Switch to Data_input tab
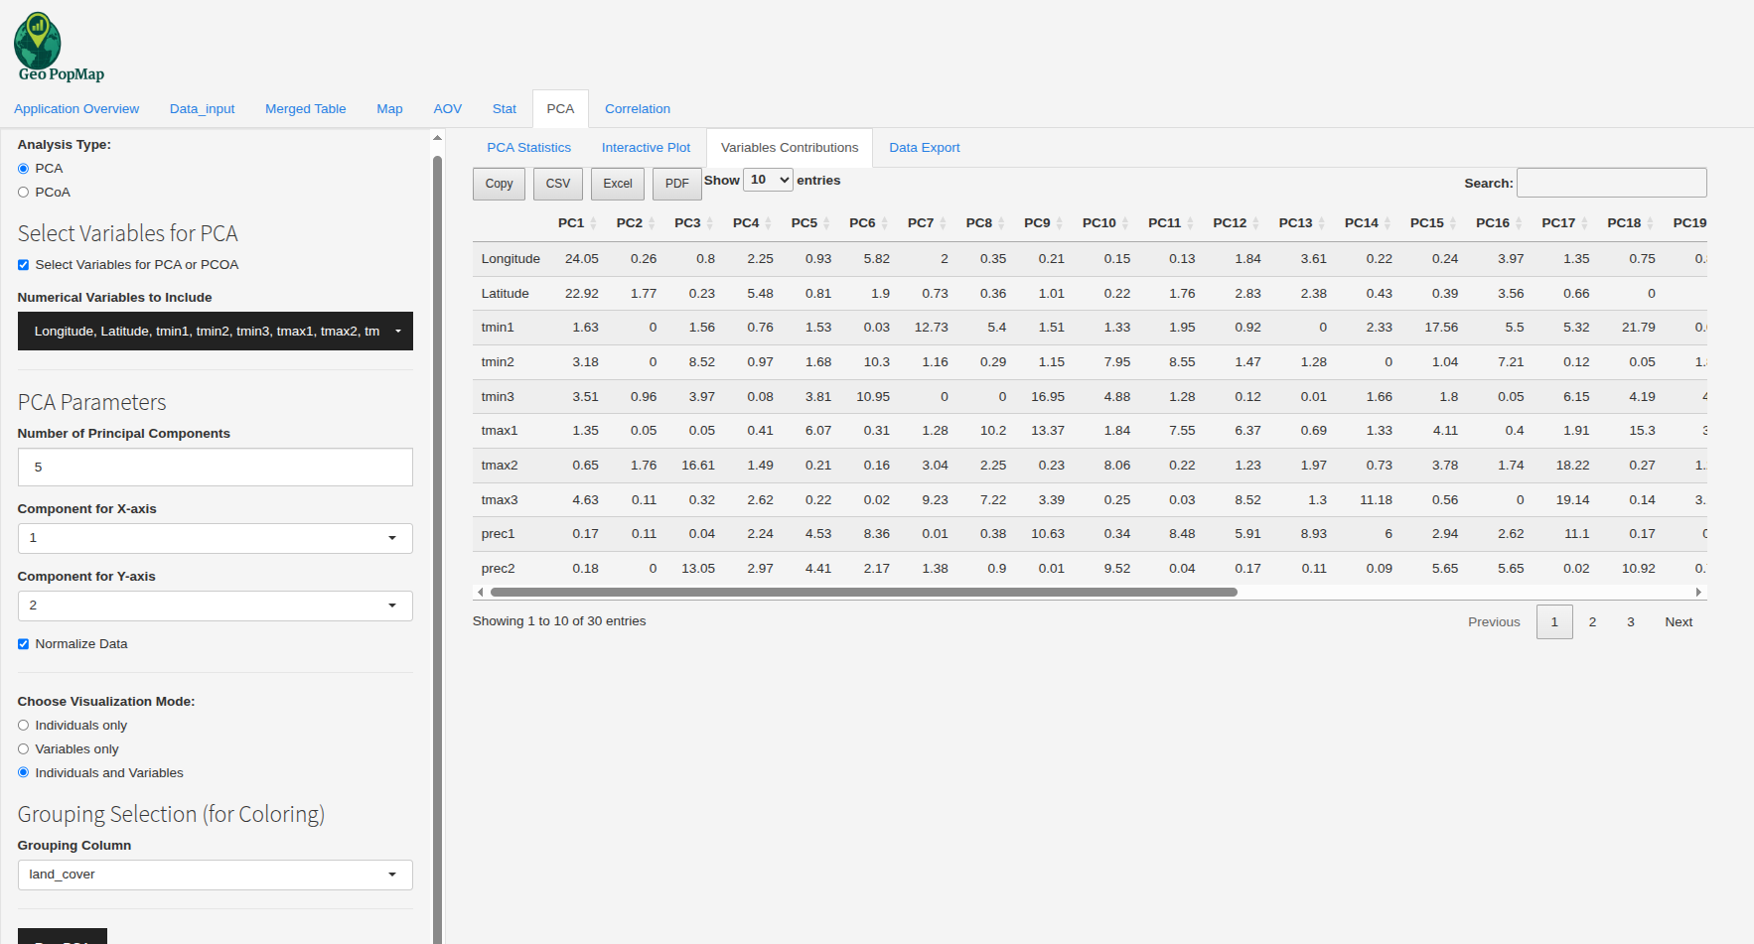 tap(203, 109)
